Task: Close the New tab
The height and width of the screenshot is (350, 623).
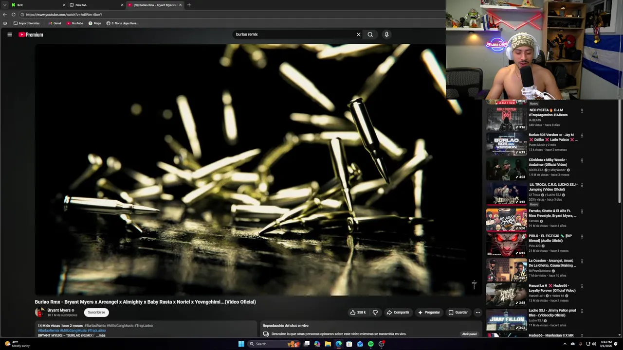Action: coord(122,5)
